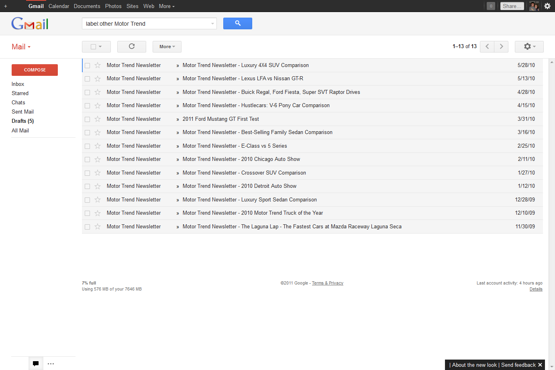Image resolution: width=555 pixels, height=370 pixels.
Task: Click the vertical scrollbar down arrow
Action: (x=552, y=367)
